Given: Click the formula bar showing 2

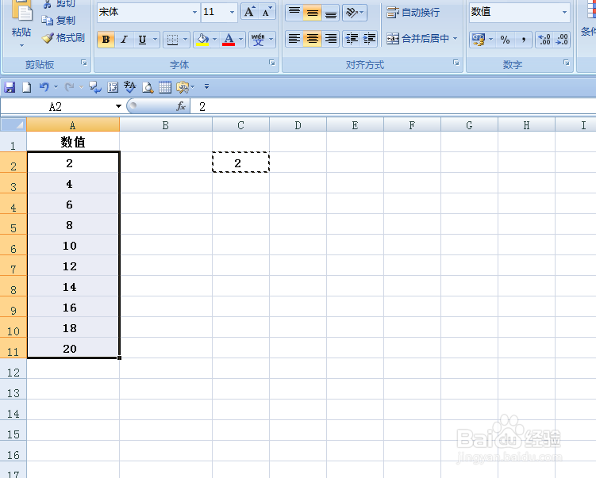Looking at the screenshot, I should (393, 107).
